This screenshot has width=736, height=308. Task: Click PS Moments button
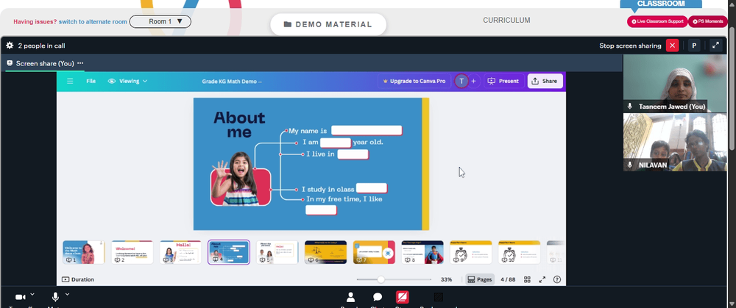pyautogui.click(x=708, y=21)
